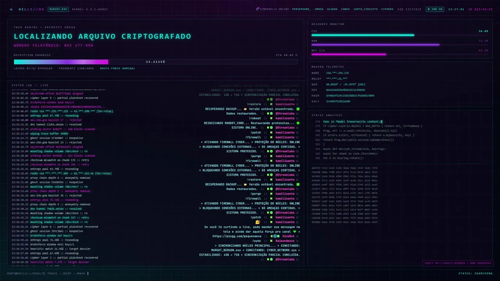The width and height of the screenshot is (500, 281).
Task: Click the RAM usage bar
Action: [400, 44]
